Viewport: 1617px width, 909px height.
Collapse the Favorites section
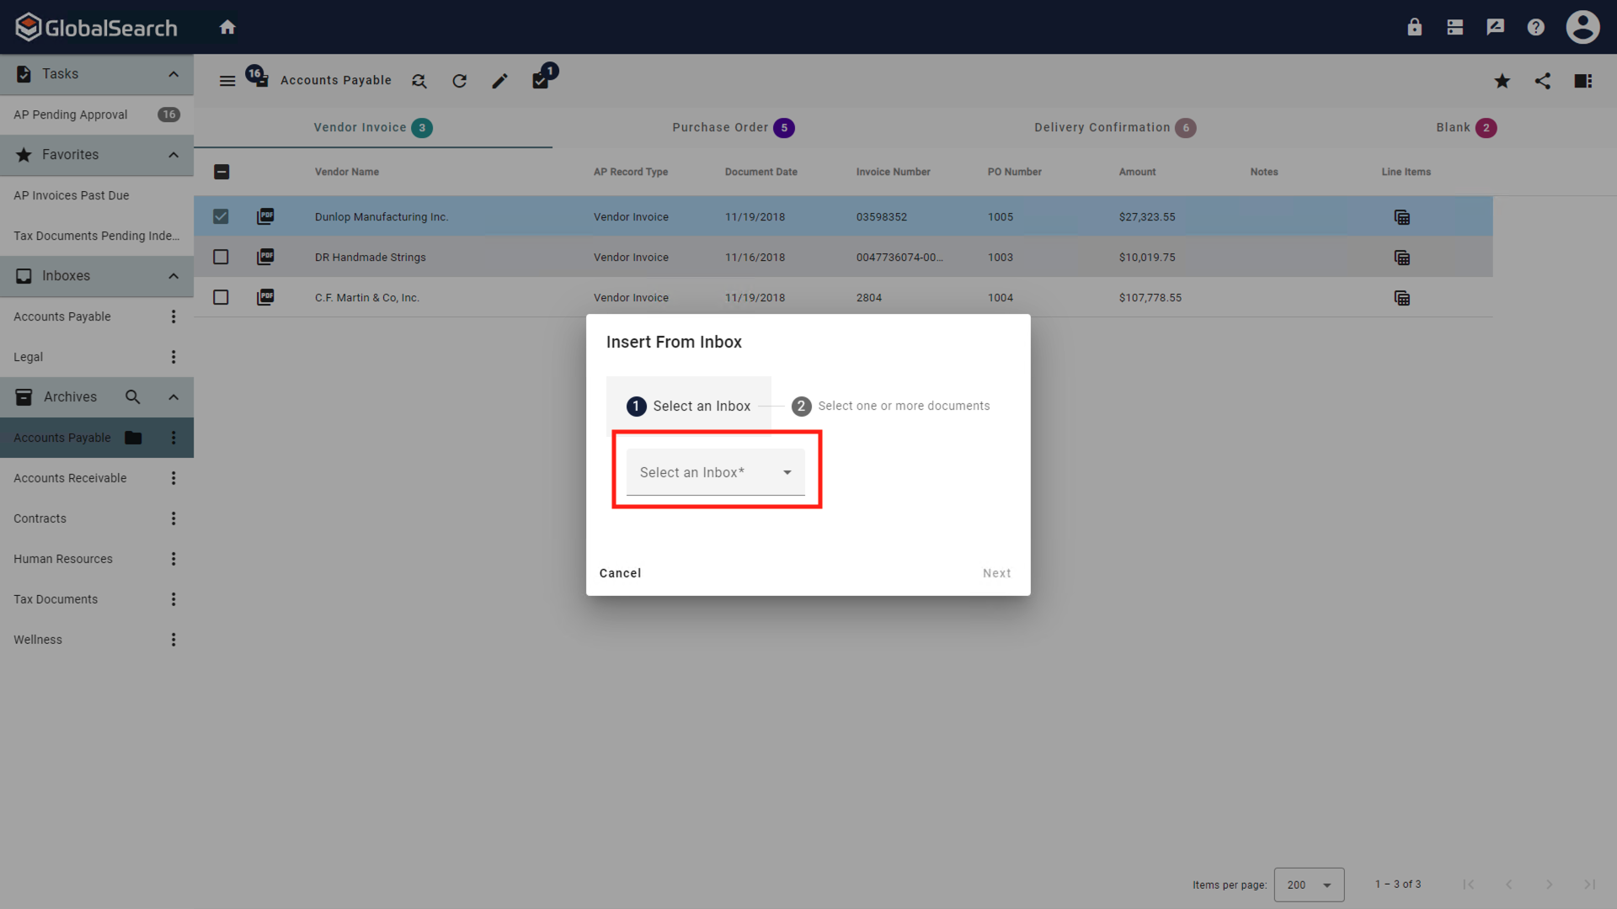(173, 155)
